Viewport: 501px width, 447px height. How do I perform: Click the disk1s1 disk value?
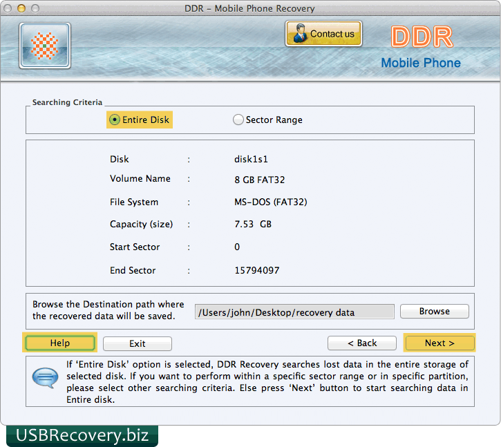coord(251,159)
